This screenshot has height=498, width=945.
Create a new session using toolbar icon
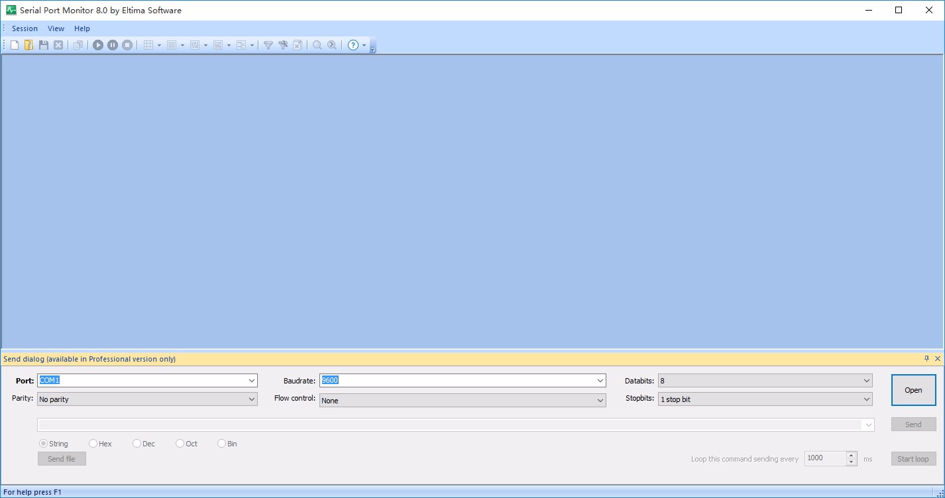pyautogui.click(x=14, y=45)
